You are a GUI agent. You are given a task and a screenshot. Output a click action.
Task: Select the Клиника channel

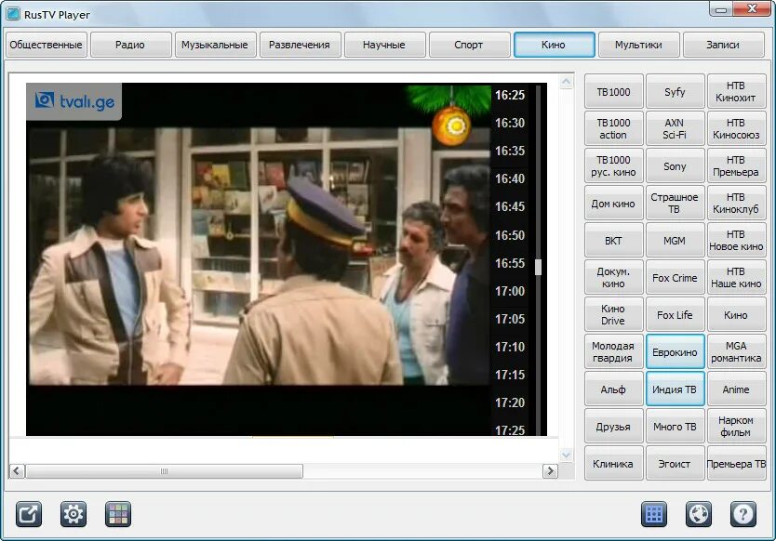[614, 463]
